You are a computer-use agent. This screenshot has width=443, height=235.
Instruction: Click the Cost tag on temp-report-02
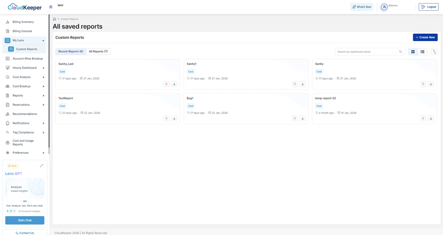(x=319, y=106)
